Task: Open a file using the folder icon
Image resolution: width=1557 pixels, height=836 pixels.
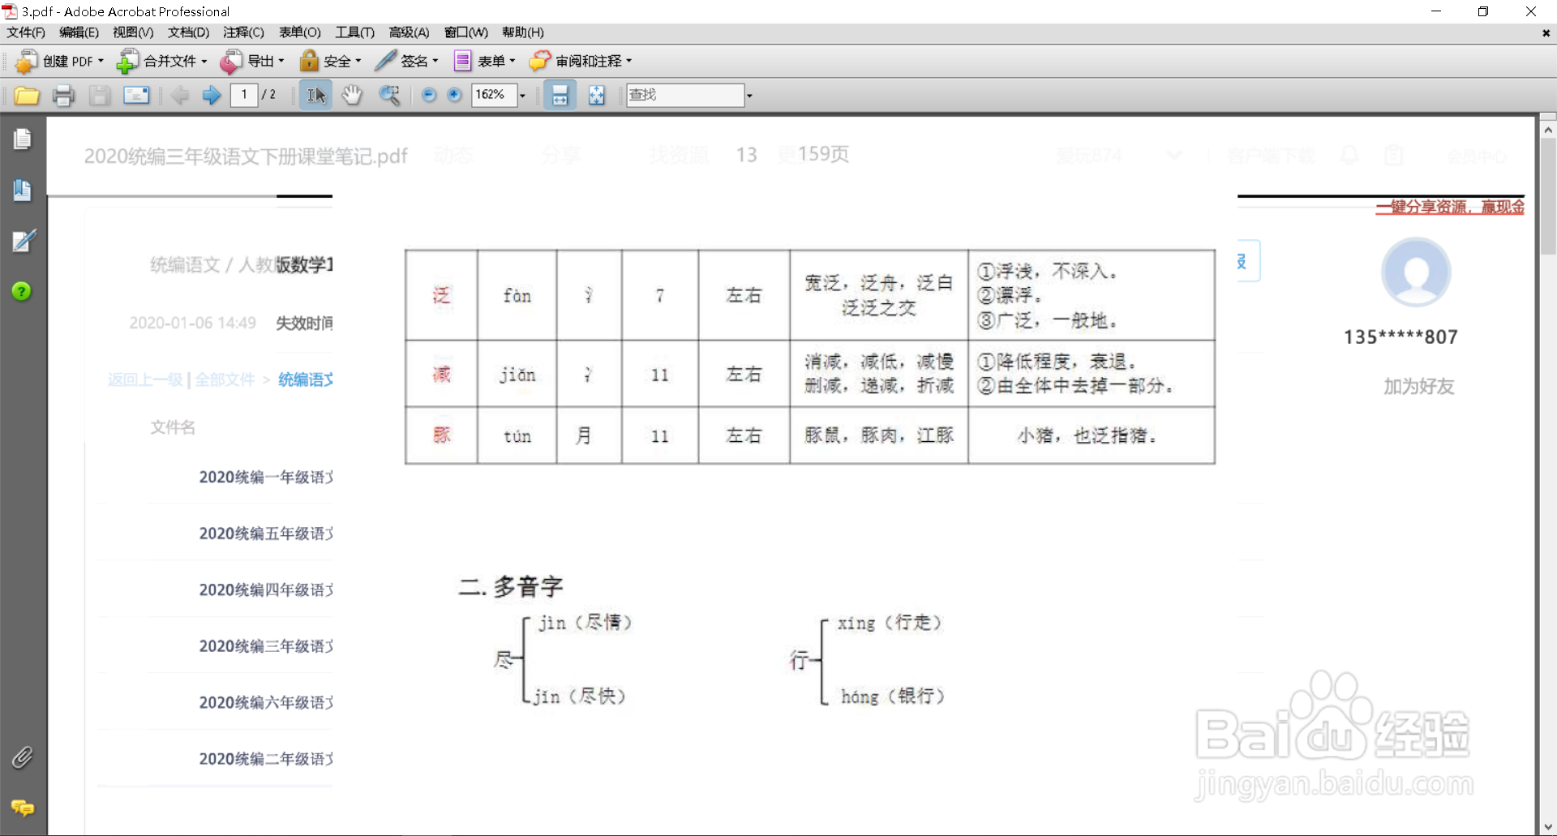Action: click(27, 95)
